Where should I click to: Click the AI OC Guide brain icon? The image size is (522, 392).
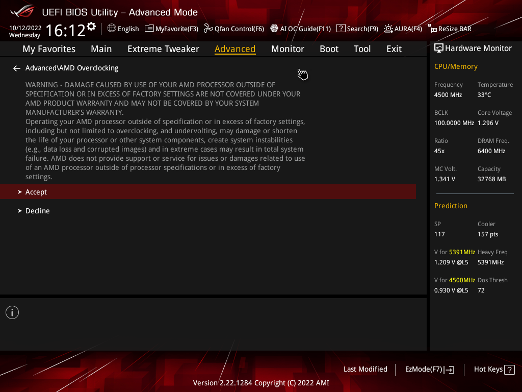(274, 29)
